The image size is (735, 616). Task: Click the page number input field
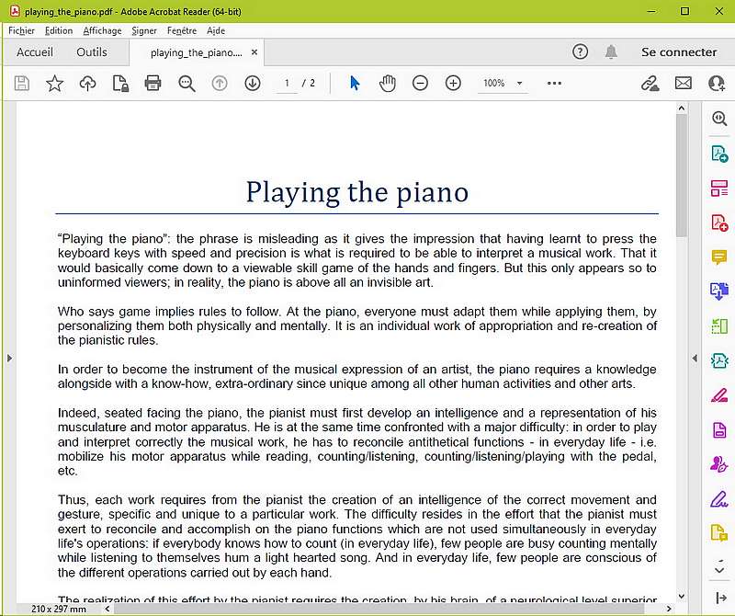[x=287, y=84]
